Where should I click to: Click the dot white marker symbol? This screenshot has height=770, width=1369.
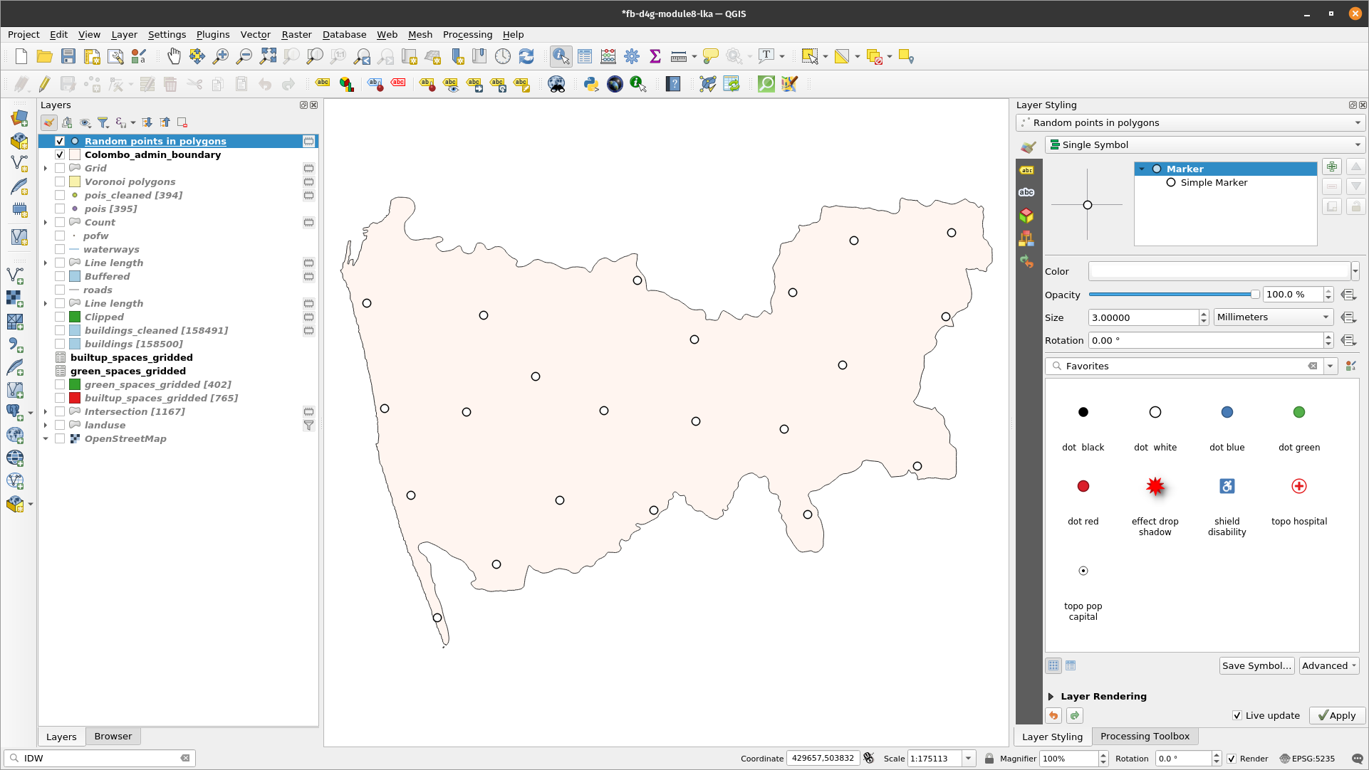click(1155, 411)
